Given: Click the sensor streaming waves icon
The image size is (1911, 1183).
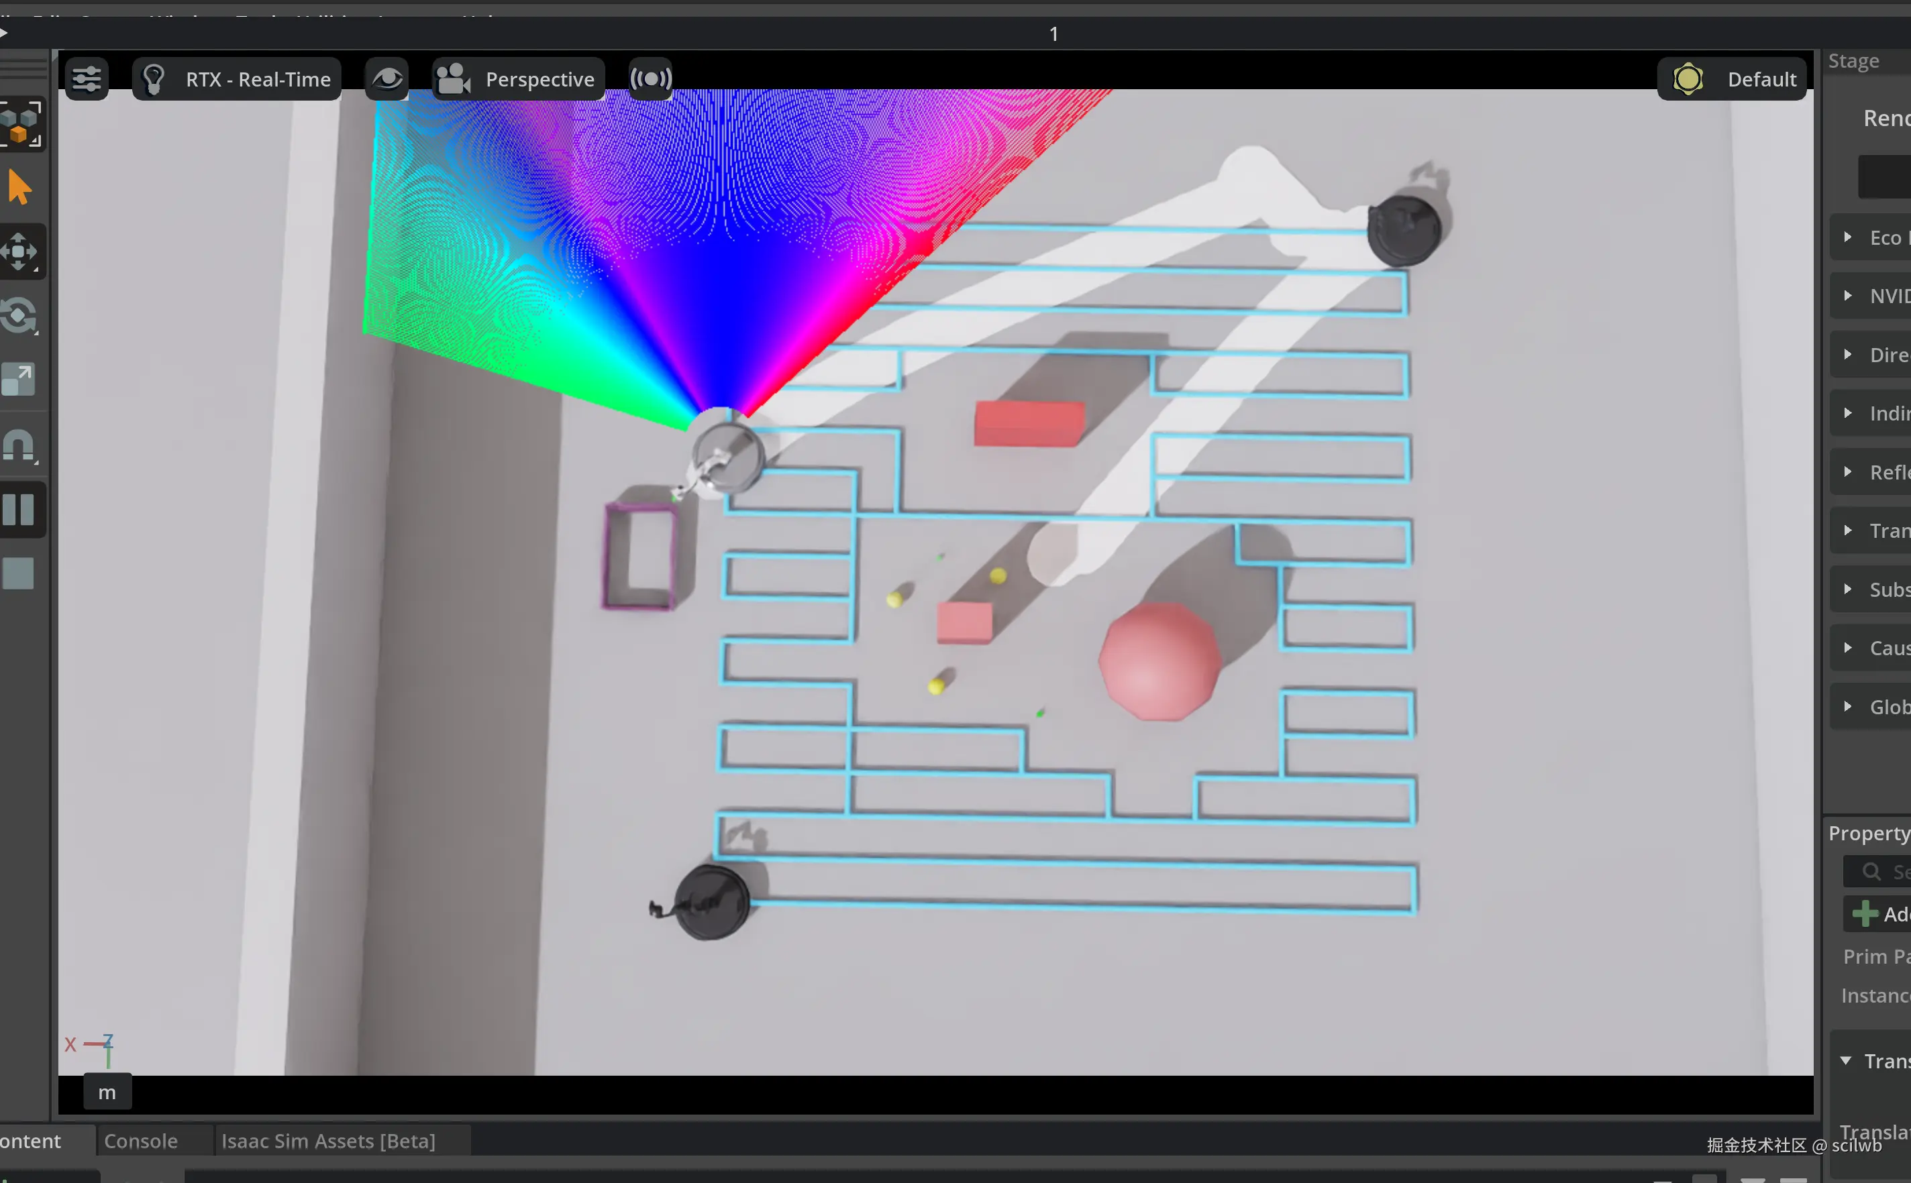Looking at the screenshot, I should 651,79.
